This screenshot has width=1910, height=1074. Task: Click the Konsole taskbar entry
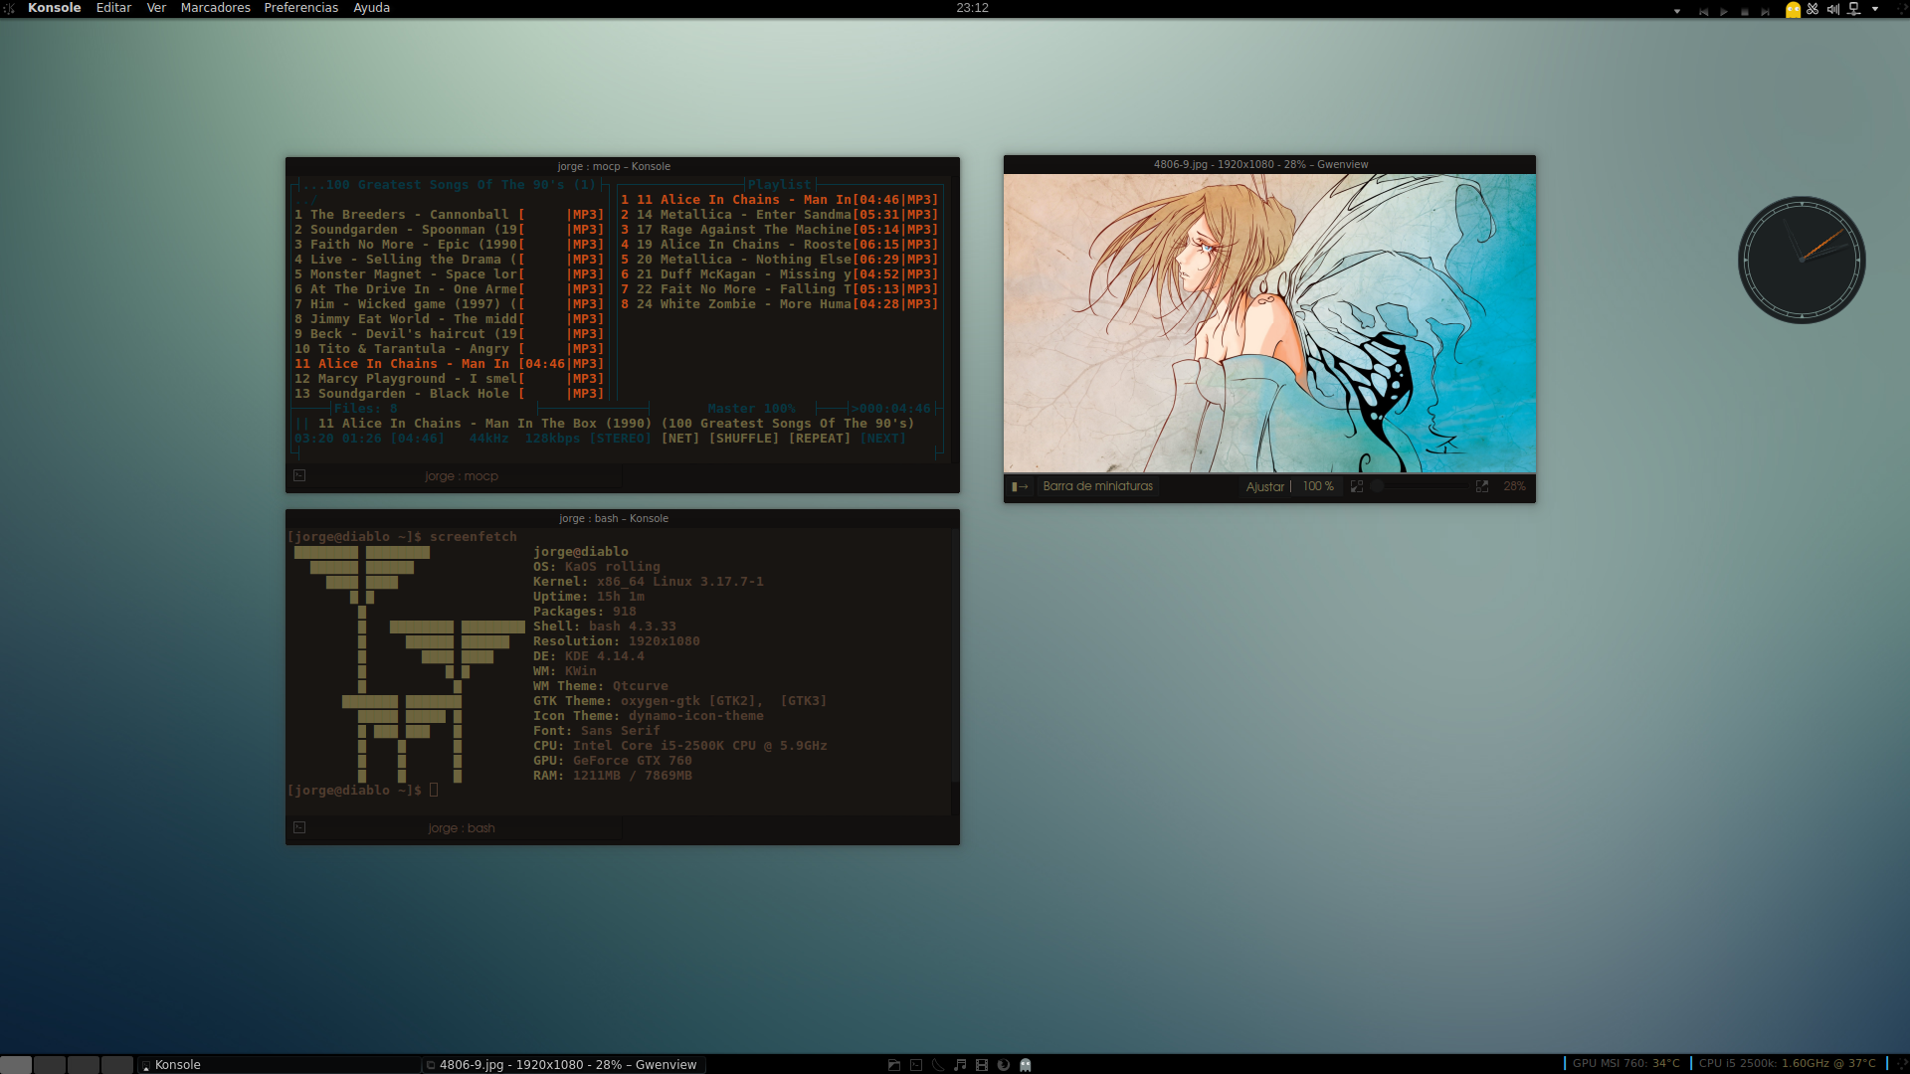pyautogui.click(x=279, y=1064)
